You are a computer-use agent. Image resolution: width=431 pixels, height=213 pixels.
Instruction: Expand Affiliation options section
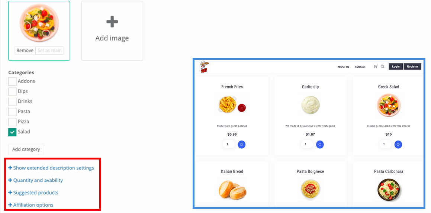click(31, 205)
